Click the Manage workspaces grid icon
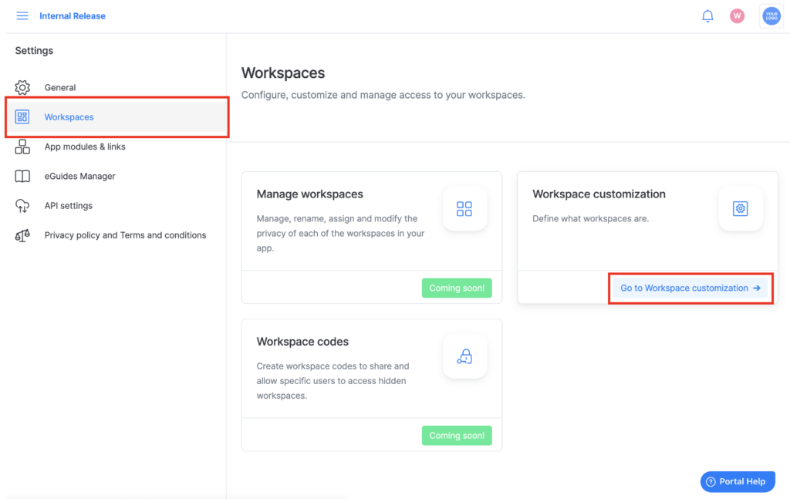790x499 pixels. pos(464,208)
